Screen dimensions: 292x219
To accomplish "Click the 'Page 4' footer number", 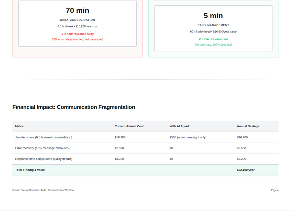I will [275, 190].
